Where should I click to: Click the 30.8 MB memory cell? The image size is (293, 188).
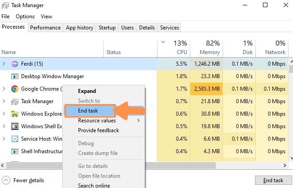(x=206, y=114)
